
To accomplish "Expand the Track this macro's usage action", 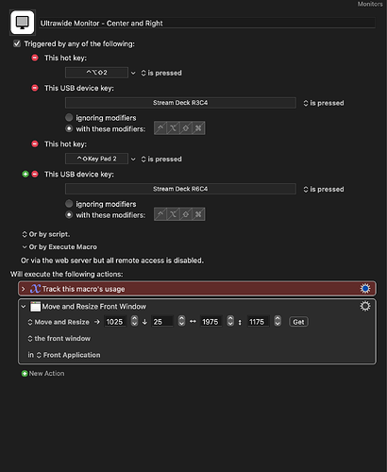I will (x=24, y=289).
